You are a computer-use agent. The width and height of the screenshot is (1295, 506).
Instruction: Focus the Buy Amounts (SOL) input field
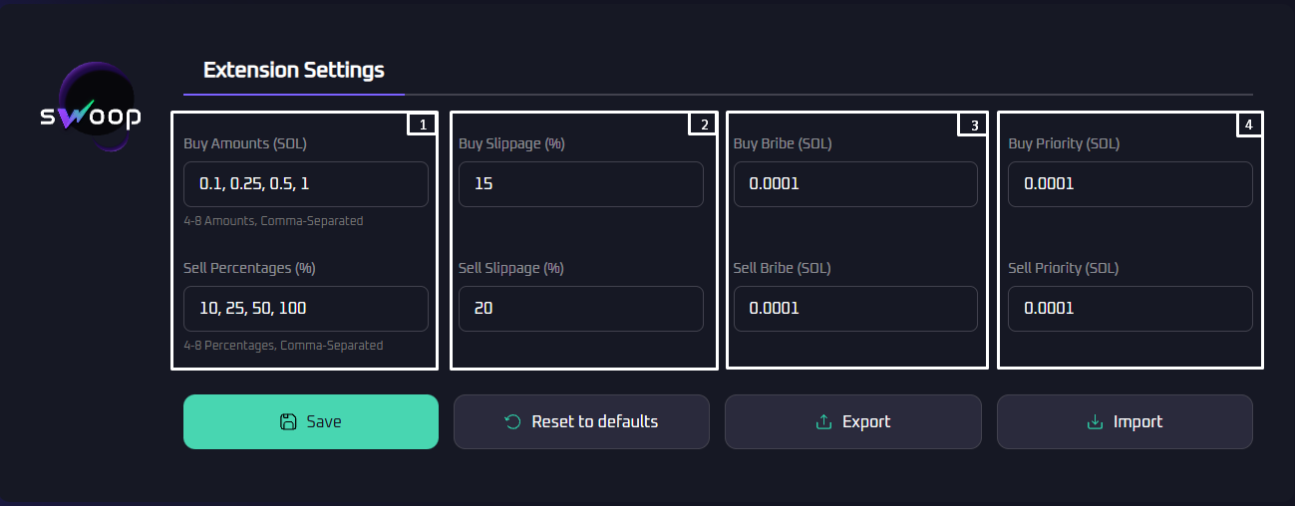(306, 184)
